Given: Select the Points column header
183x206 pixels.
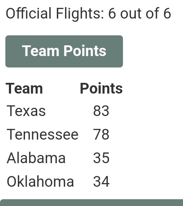Looking at the screenshot, I should [101, 89].
